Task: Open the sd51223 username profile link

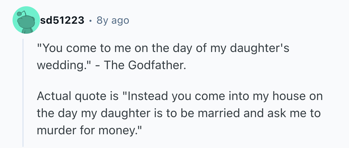Action: [62, 20]
